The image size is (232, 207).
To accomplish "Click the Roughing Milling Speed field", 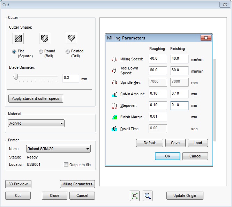I will 158,59.
